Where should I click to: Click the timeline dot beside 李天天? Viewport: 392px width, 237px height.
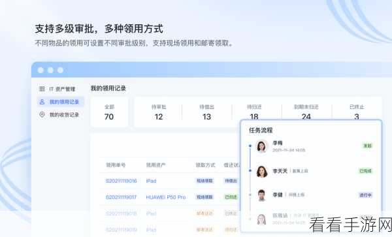[250, 171]
